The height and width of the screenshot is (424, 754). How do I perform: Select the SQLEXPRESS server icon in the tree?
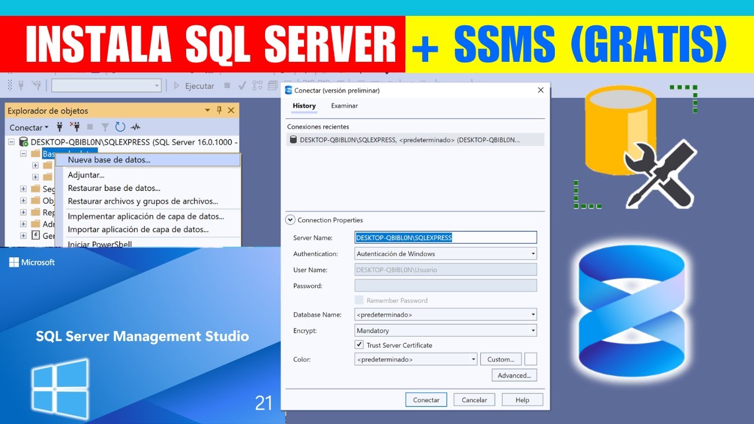(x=24, y=142)
